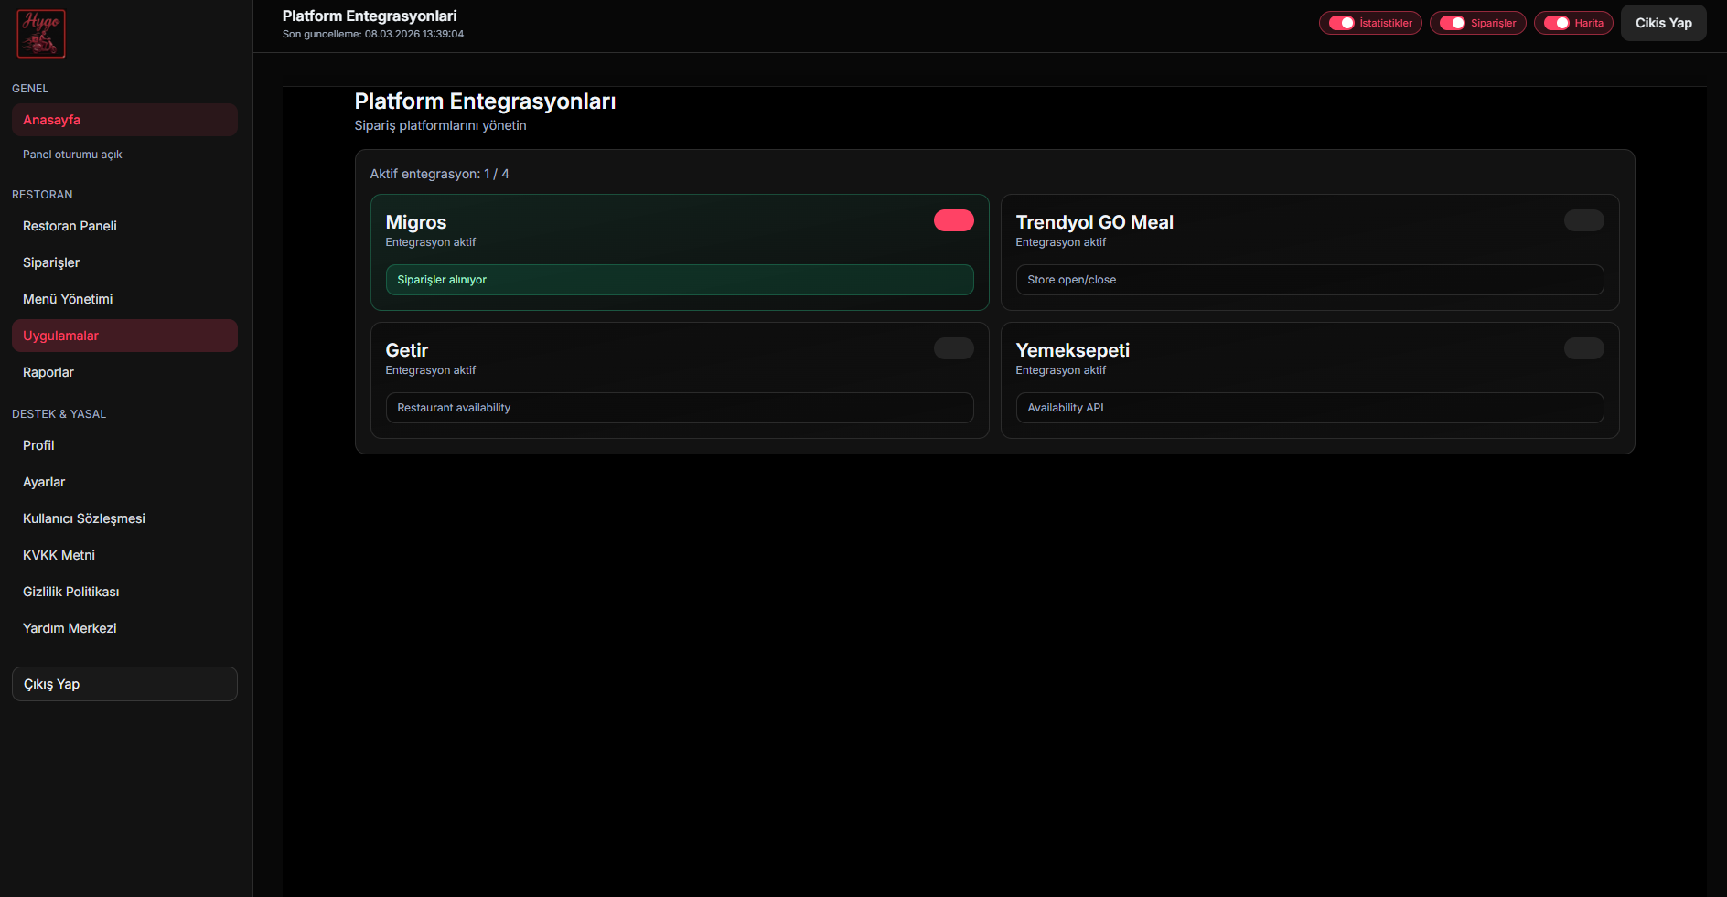Select Menü Yönetimi in sidebar
Viewport: 1727px width, 897px height.
click(x=68, y=299)
